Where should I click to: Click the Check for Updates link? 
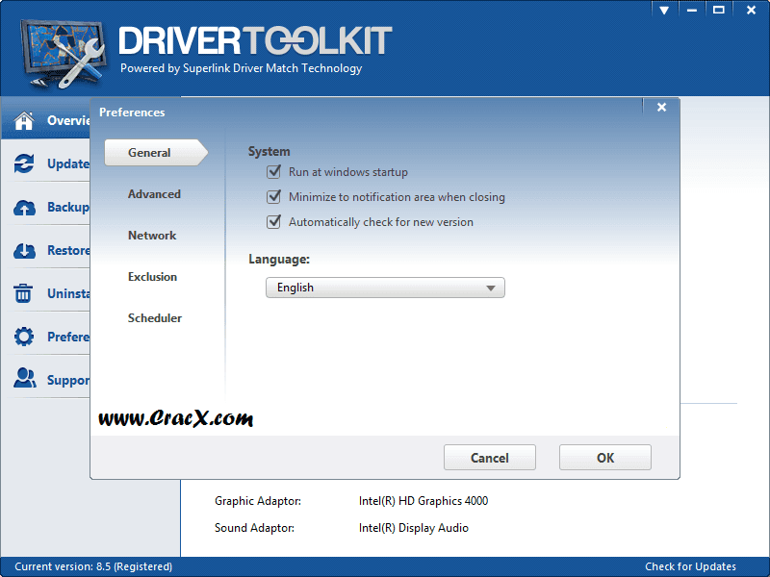point(690,566)
